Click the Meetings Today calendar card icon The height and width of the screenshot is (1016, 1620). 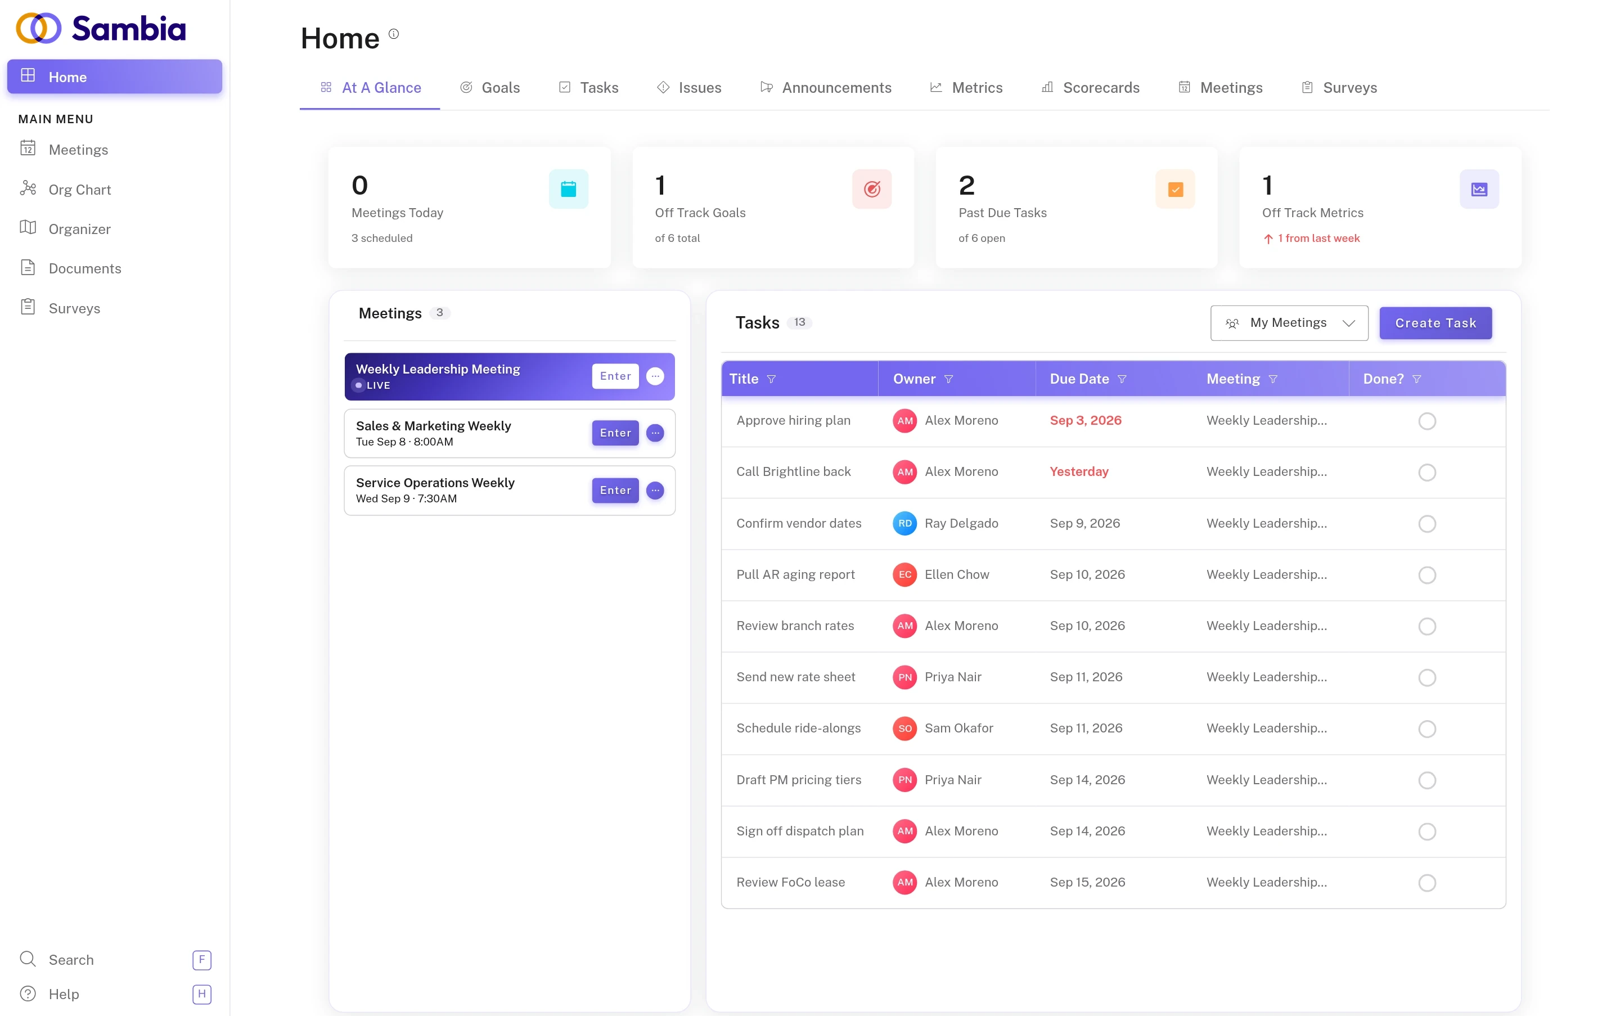coord(568,189)
